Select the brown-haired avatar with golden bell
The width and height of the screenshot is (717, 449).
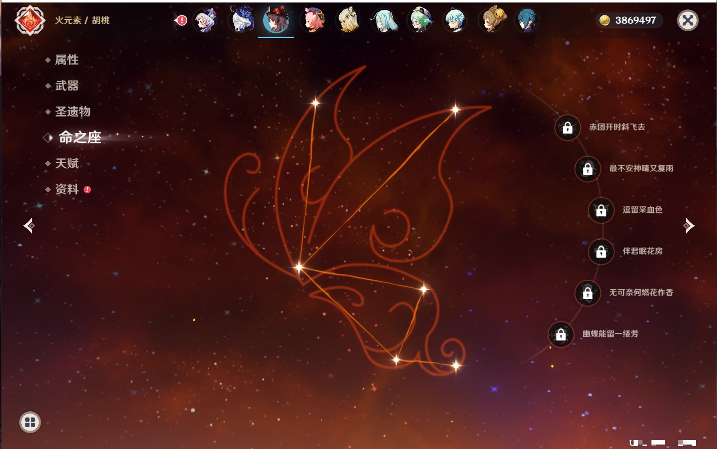click(492, 20)
